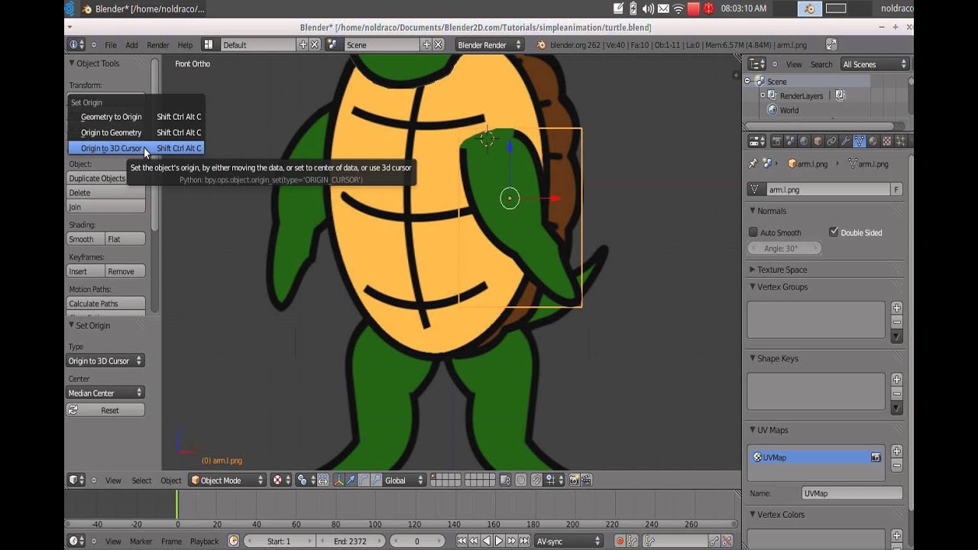The image size is (978, 550).
Task: Click the RenderLayers icon beside the separator in outliner
Action: (x=840, y=95)
